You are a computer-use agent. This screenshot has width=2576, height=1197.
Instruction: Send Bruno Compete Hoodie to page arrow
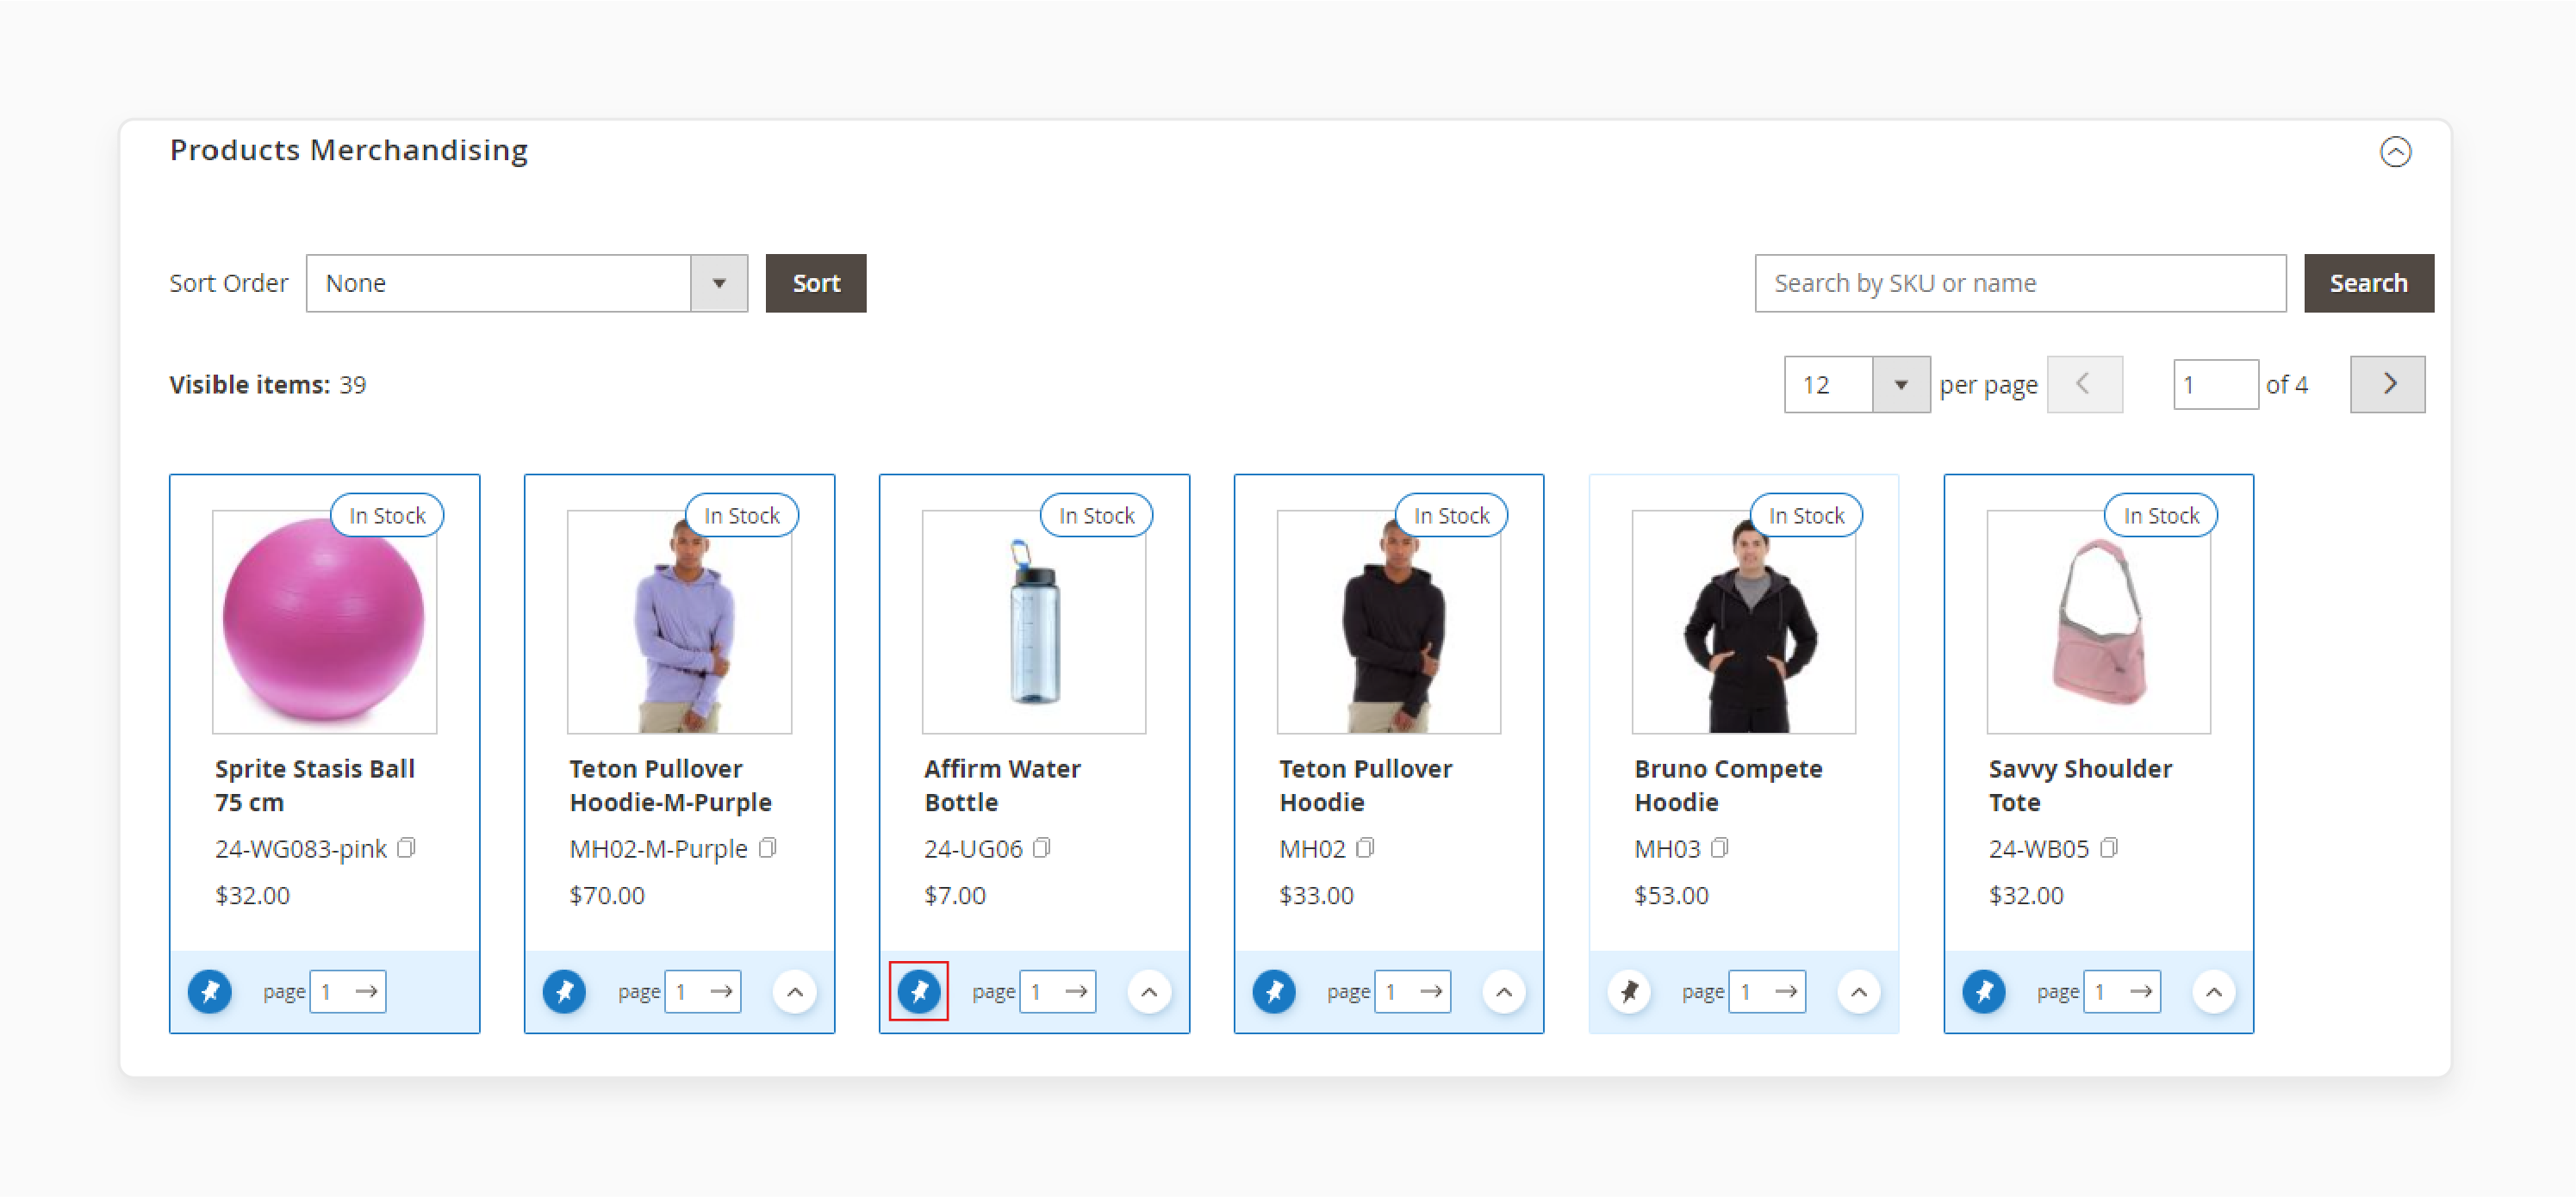pyautogui.click(x=1787, y=991)
